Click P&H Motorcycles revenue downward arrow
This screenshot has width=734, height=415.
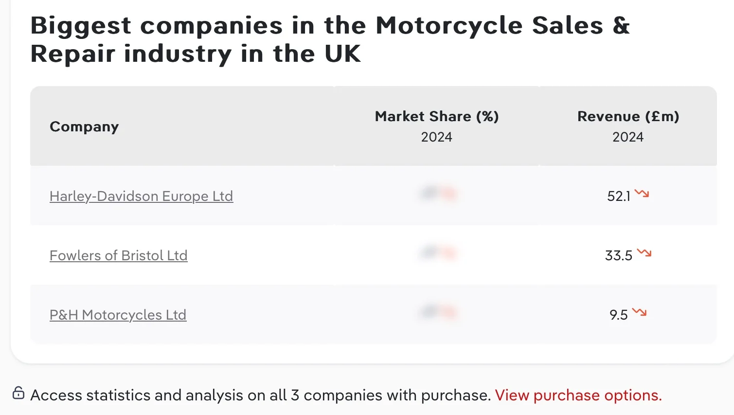coord(639,312)
